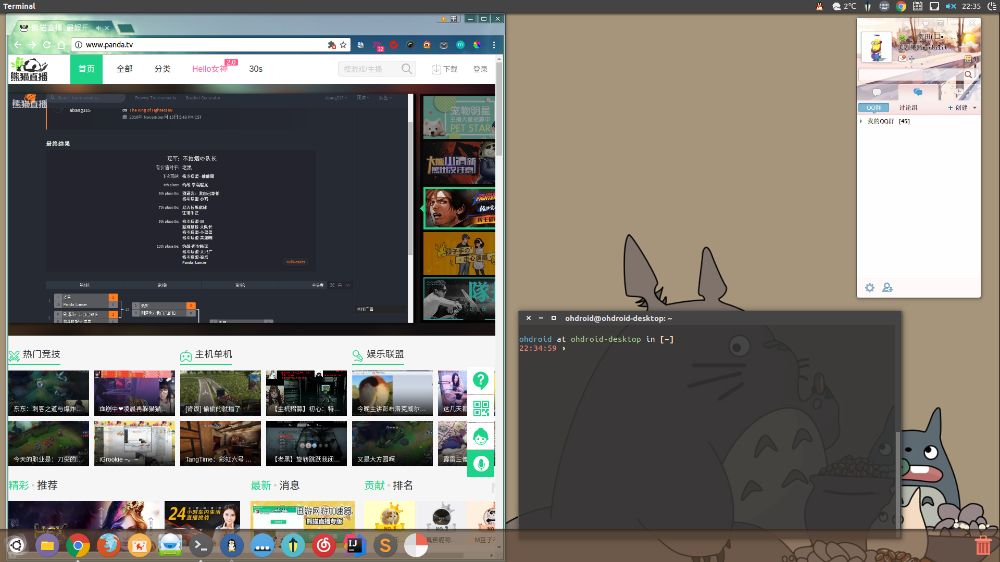The height and width of the screenshot is (562, 1000).
Task: Open abang315 user dropdown in stream
Action: [x=336, y=98]
